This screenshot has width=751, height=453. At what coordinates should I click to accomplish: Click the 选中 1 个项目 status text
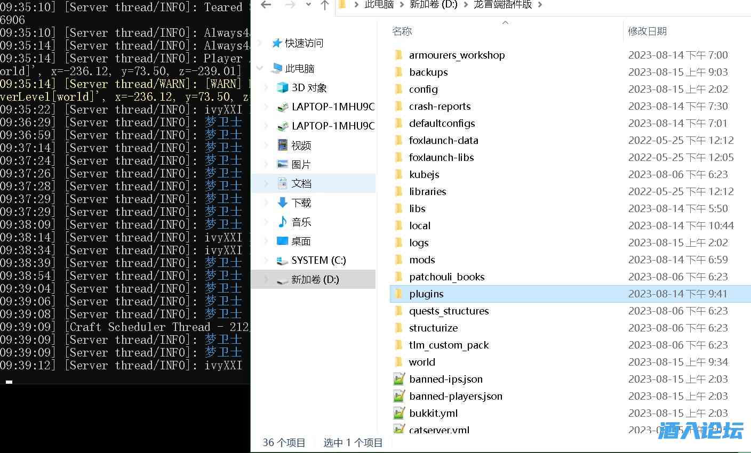point(353,443)
